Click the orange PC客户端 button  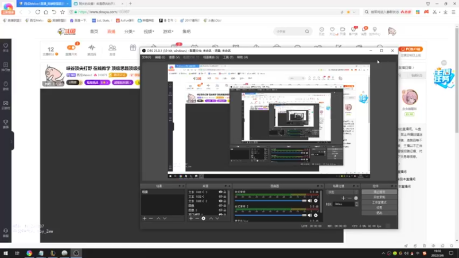(411, 49)
